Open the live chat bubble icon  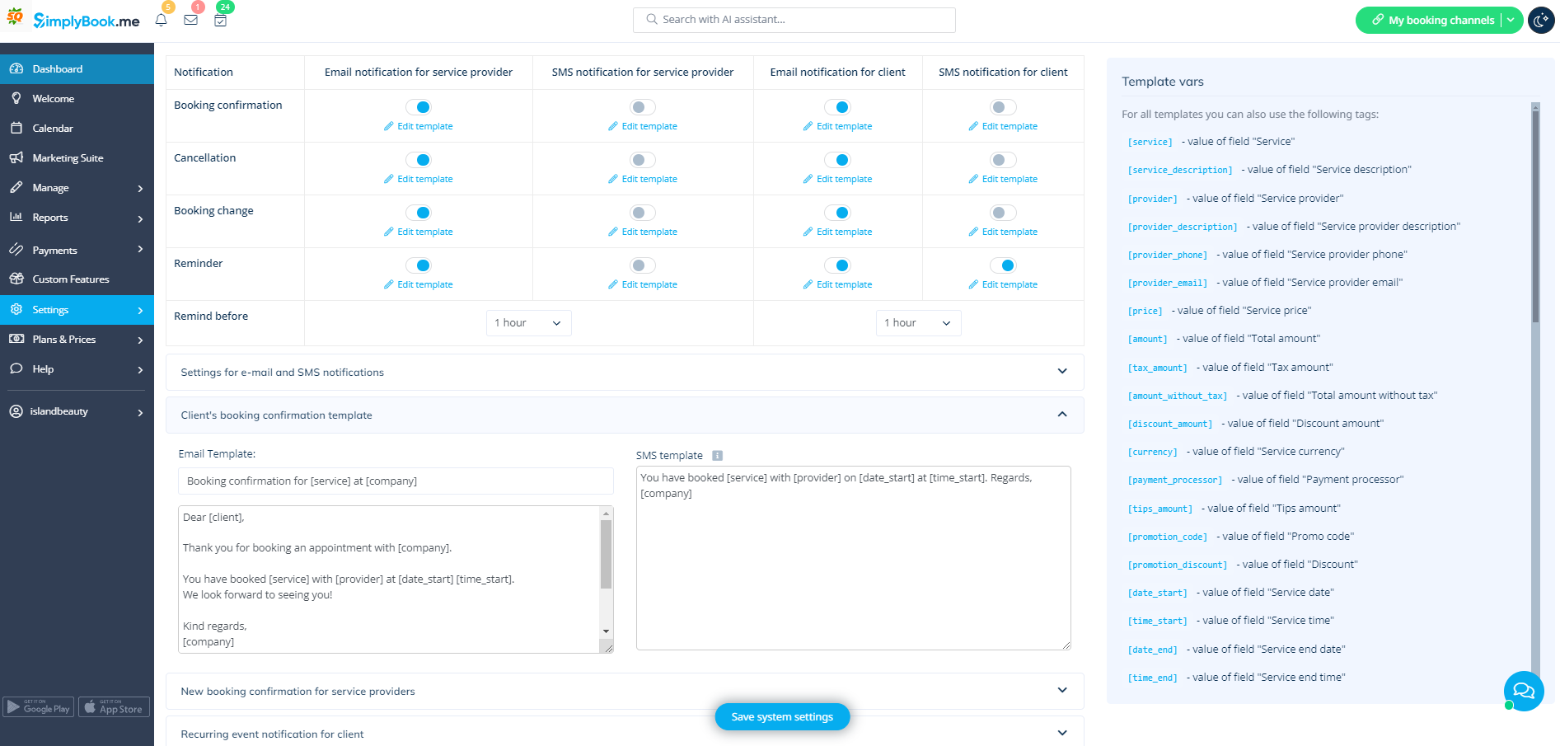[1523, 691]
